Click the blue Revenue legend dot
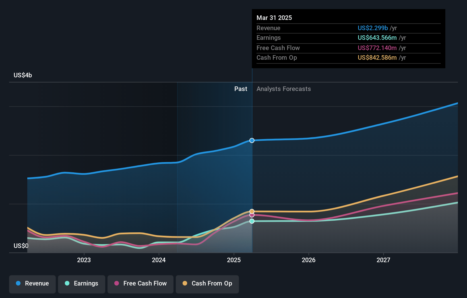 tap(18, 283)
